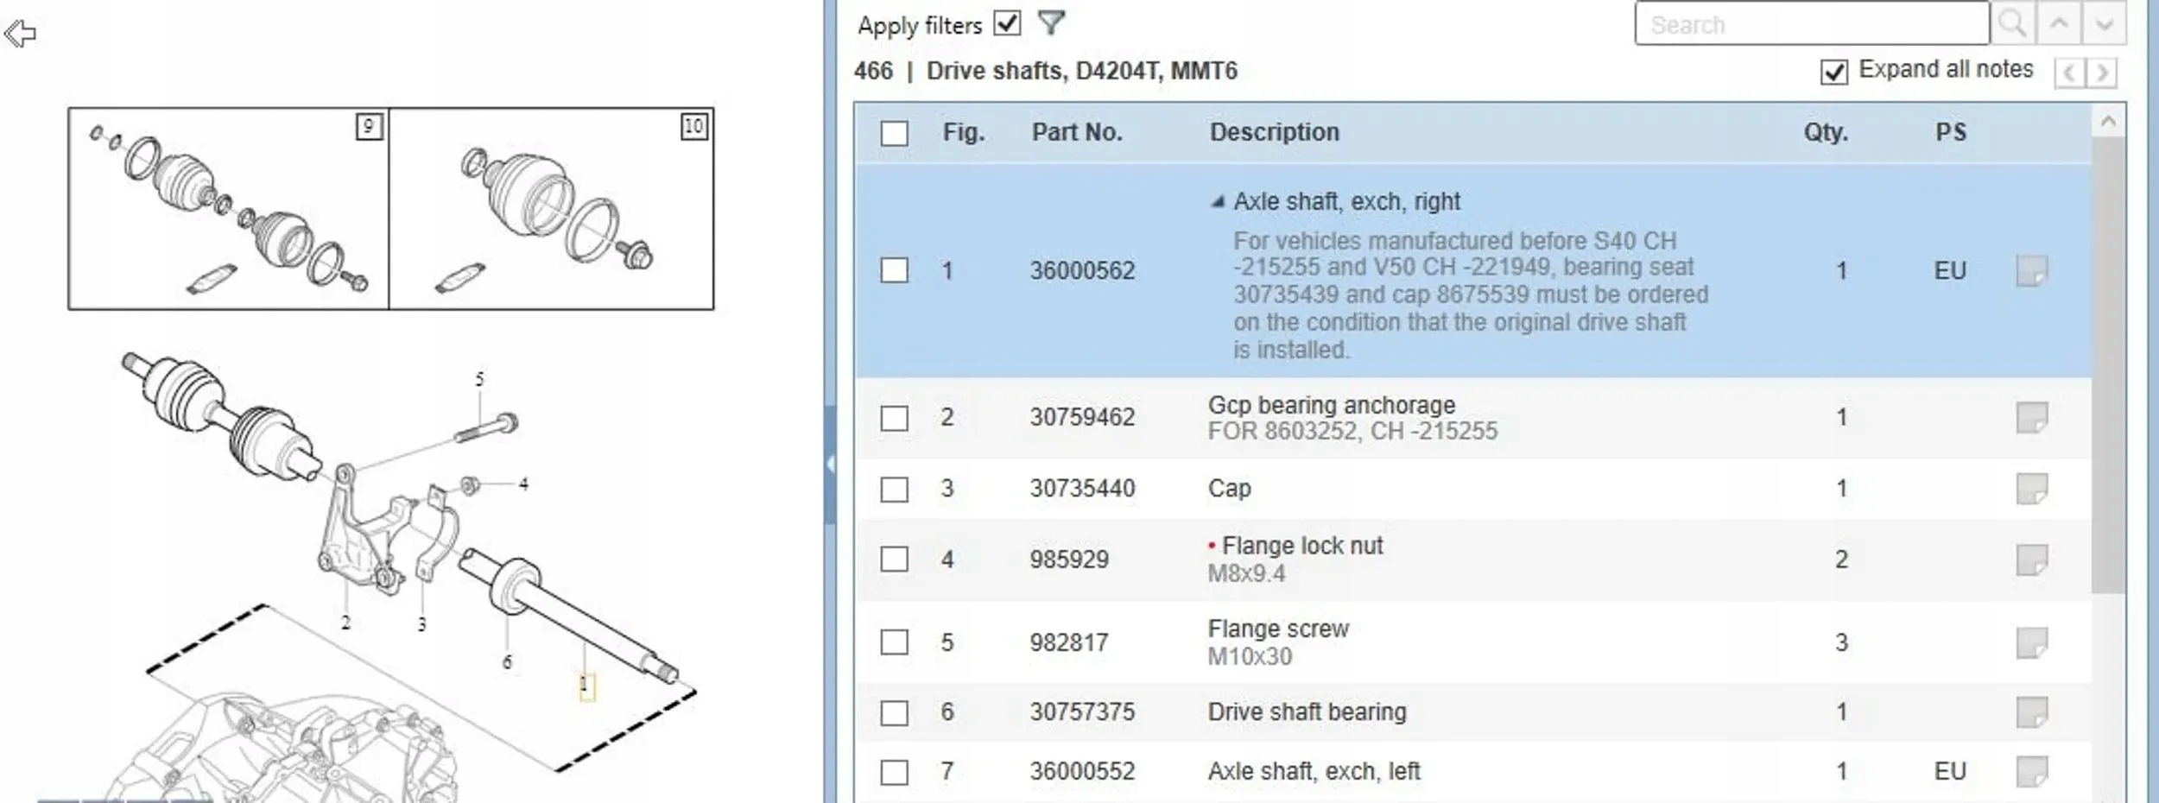Click the section title Drive shafts, D4204T, MMT6
The image size is (2159, 803).
click(1082, 71)
